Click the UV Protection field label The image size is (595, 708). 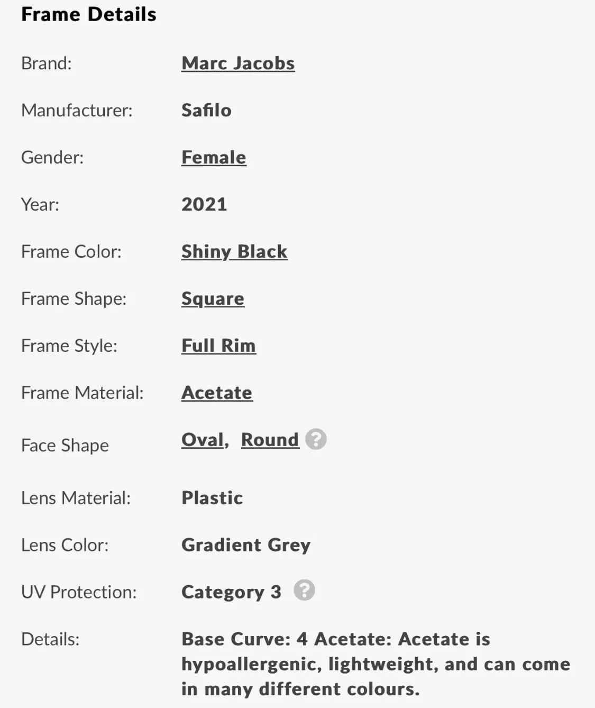tap(79, 592)
